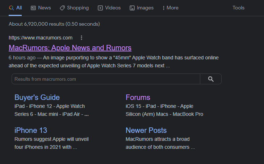Open the Shopping results tab

74,8
